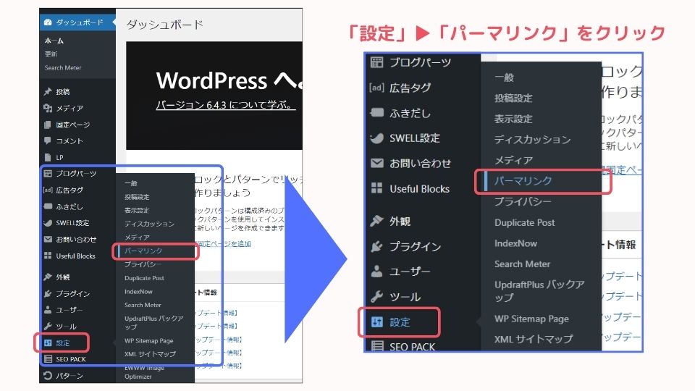Click the ダッシュボード page heading
The width and height of the screenshot is (695, 391).
[x=164, y=25]
